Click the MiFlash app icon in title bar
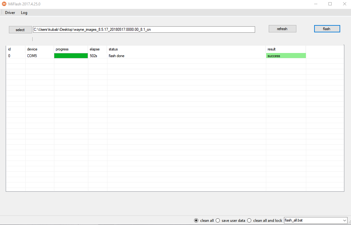The height and width of the screenshot is (225, 351). click(4, 4)
